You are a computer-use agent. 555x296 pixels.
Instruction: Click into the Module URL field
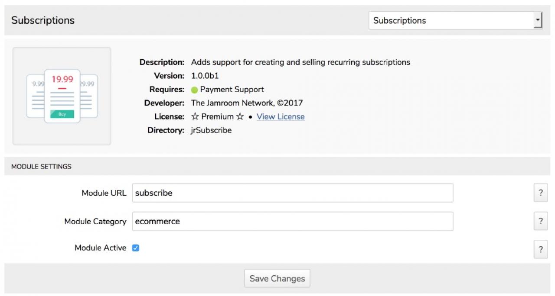click(x=293, y=193)
